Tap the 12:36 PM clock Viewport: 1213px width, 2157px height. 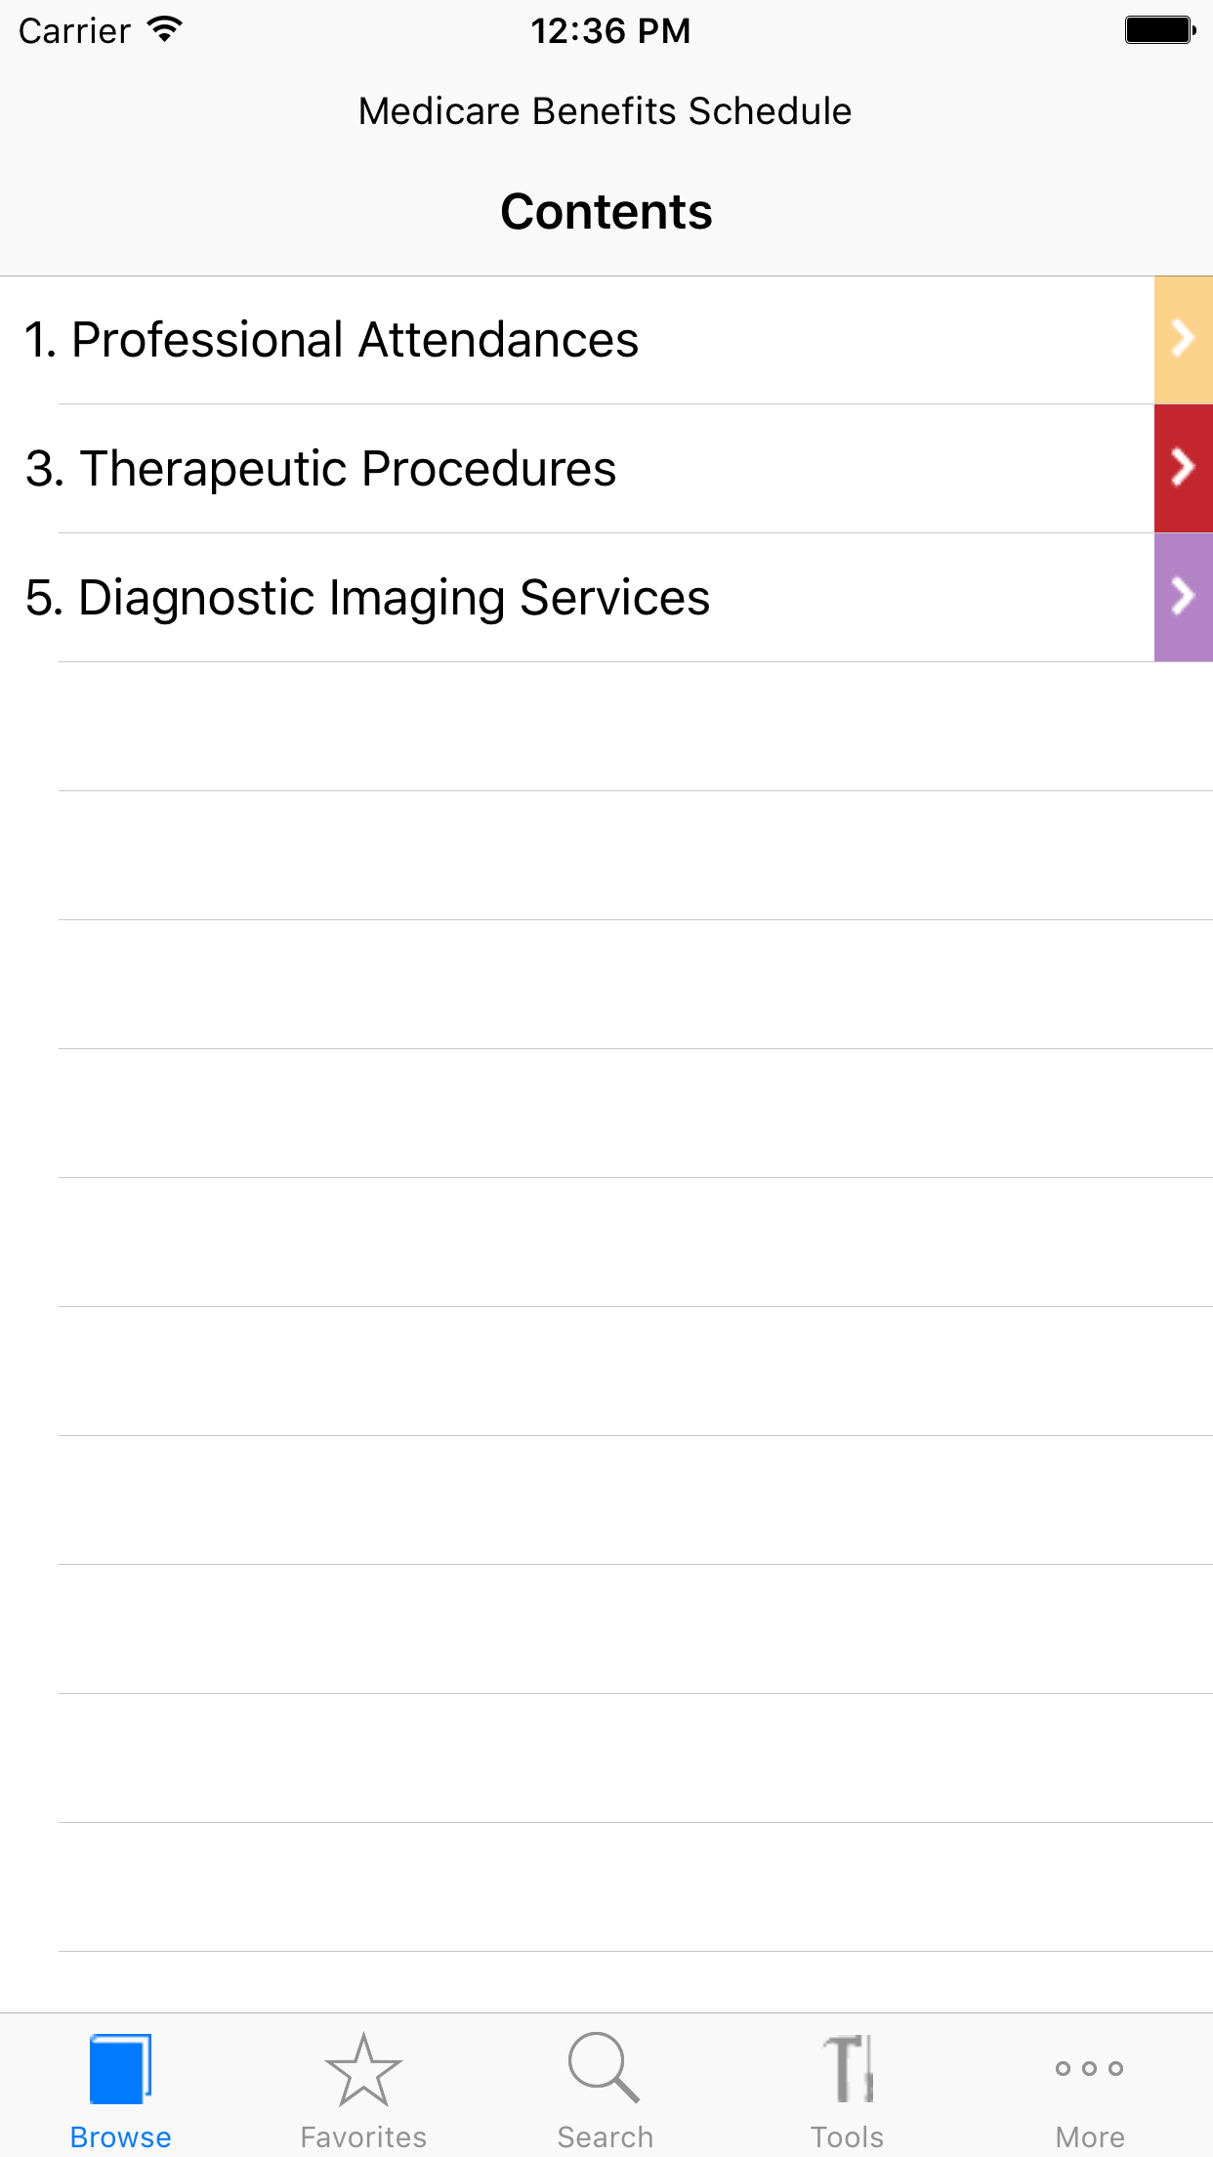click(x=610, y=31)
